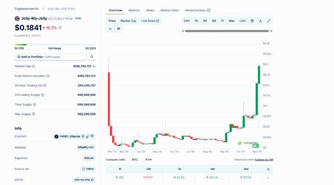Copy the jelly-my-jelly API ID
Viewport: 334px width, 185px height.
coord(92,180)
